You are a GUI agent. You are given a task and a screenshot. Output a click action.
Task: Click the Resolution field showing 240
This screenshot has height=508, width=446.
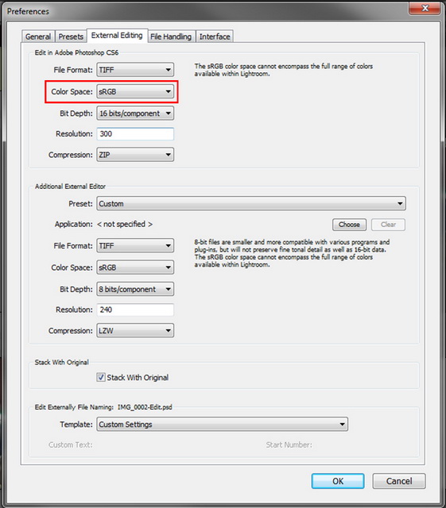pos(135,310)
